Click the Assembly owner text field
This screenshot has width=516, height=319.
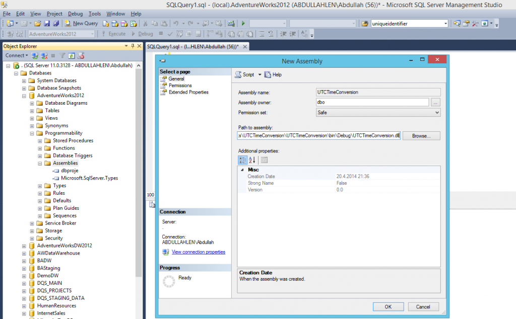pyautogui.click(x=372, y=103)
